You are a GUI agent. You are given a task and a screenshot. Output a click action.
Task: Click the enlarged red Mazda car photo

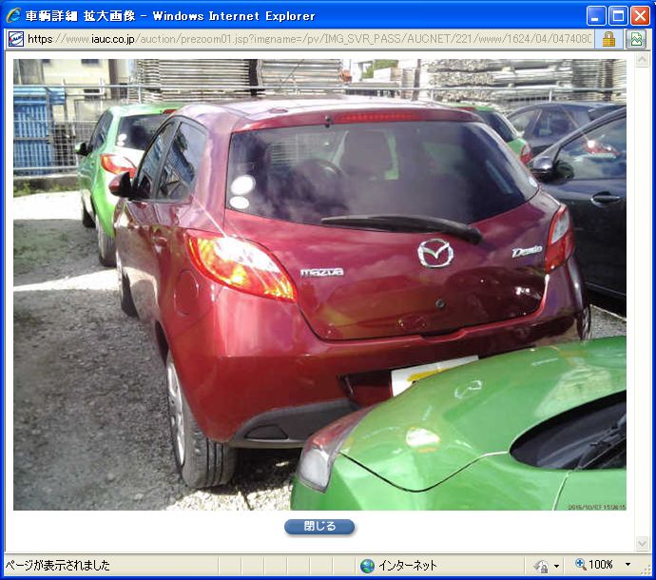click(x=319, y=285)
